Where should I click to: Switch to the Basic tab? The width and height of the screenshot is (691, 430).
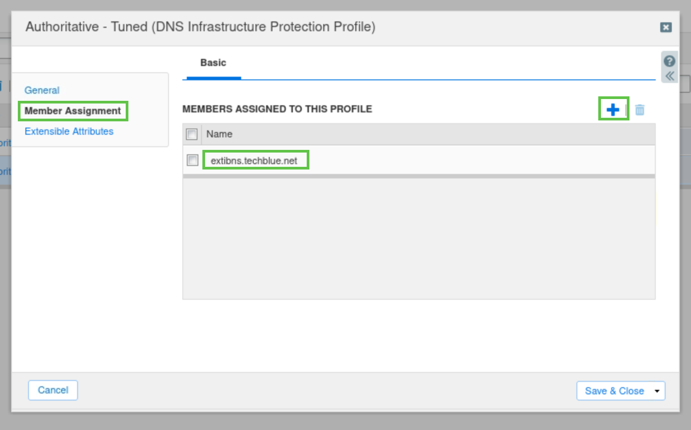(x=213, y=63)
